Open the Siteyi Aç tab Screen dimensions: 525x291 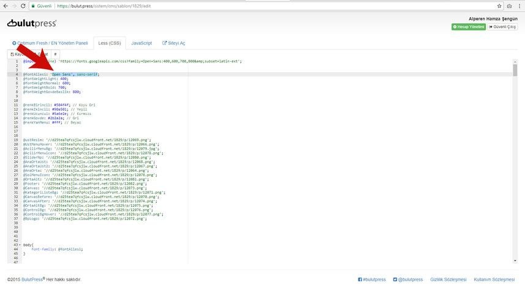173,43
